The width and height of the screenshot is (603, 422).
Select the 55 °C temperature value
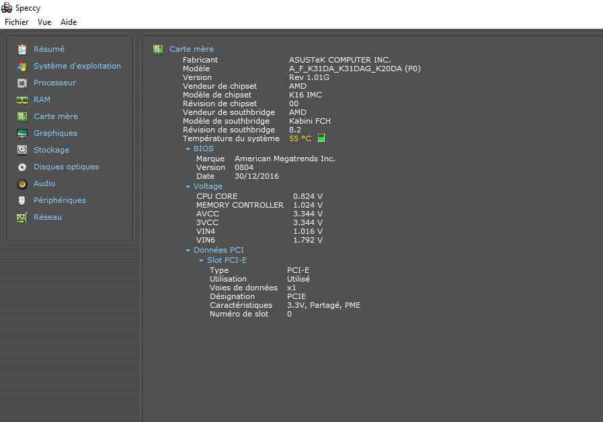(300, 138)
